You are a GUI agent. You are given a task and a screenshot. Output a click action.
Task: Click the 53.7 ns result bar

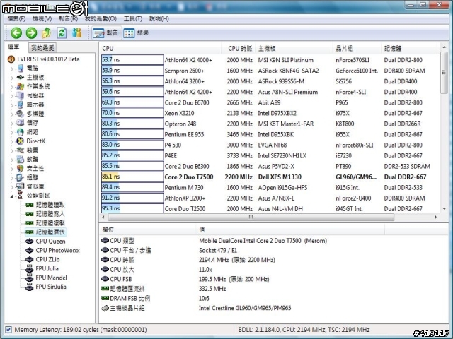(x=132, y=59)
